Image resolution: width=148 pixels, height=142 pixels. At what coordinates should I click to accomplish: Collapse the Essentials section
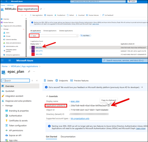tap(47, 96)
